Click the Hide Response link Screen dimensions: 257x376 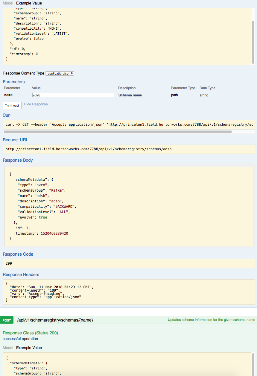[36, 104]
